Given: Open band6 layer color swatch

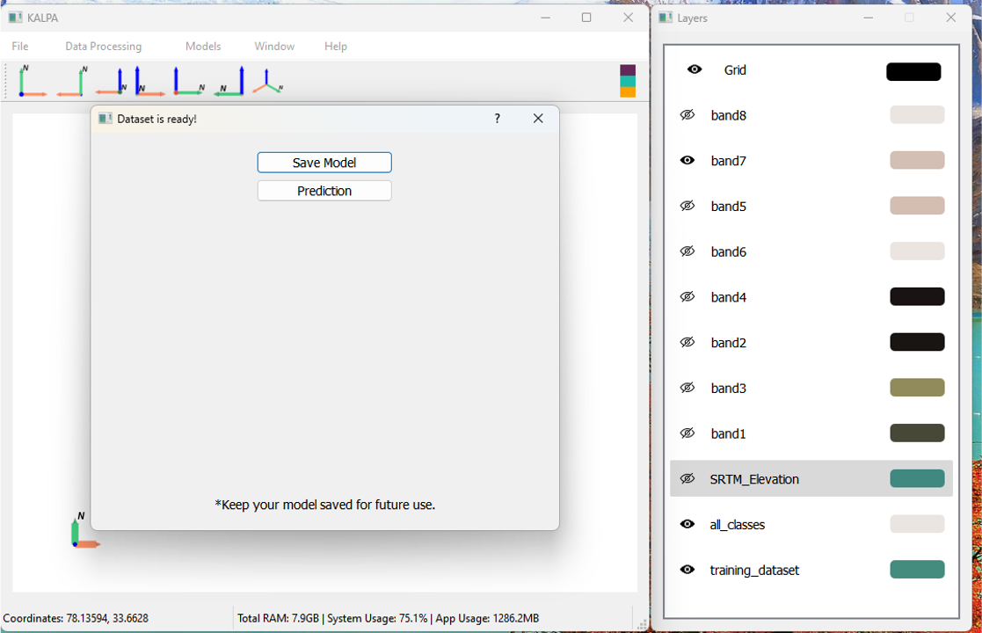Looking at the screenshot, I should pyautogui.click(x=917, y=251).
